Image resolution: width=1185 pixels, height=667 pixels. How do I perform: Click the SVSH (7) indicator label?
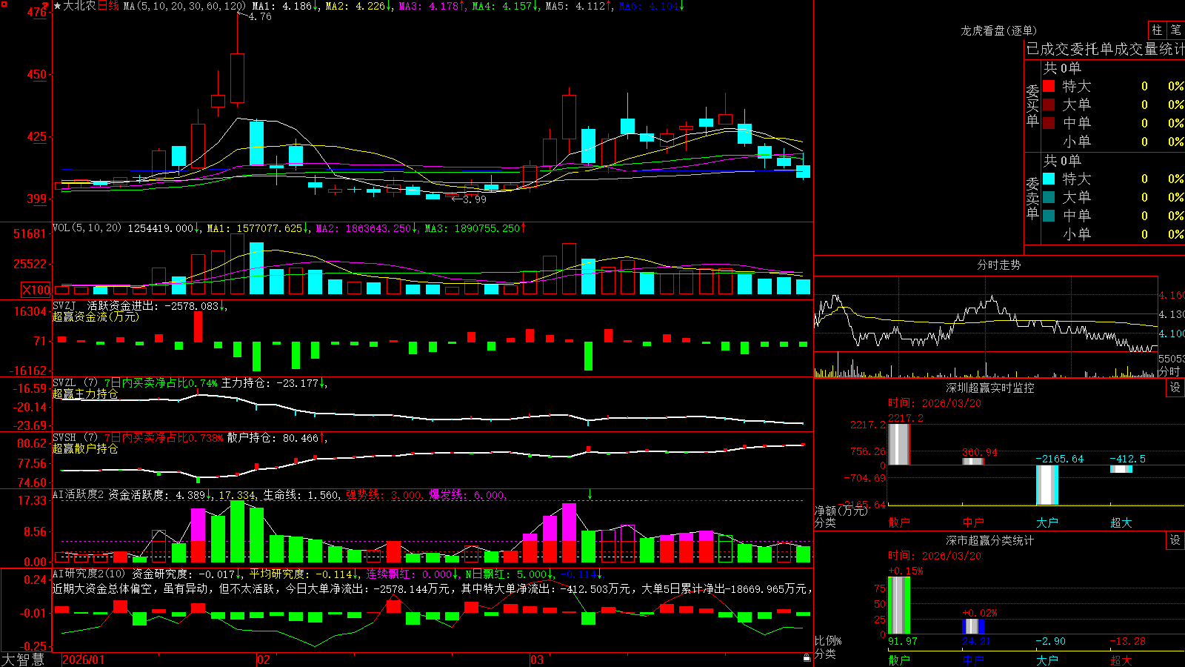tap(75, 438)
